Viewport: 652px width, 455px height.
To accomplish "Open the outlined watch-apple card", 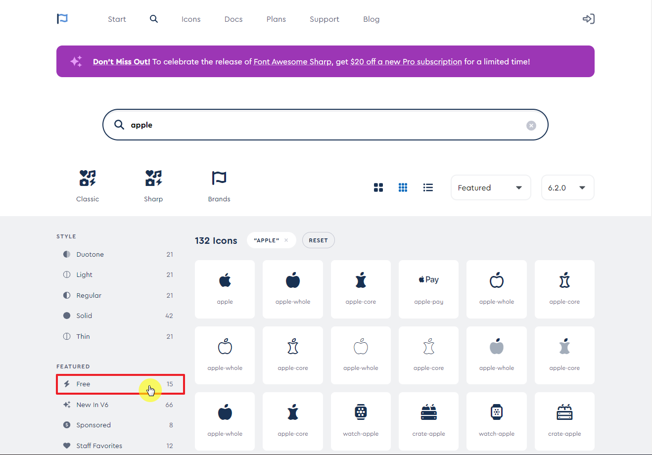I will tap(496, 421).
